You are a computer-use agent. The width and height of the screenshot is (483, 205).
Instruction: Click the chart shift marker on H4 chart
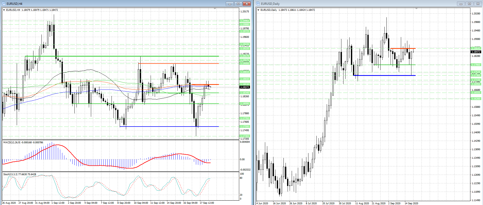tap(215, 9)
